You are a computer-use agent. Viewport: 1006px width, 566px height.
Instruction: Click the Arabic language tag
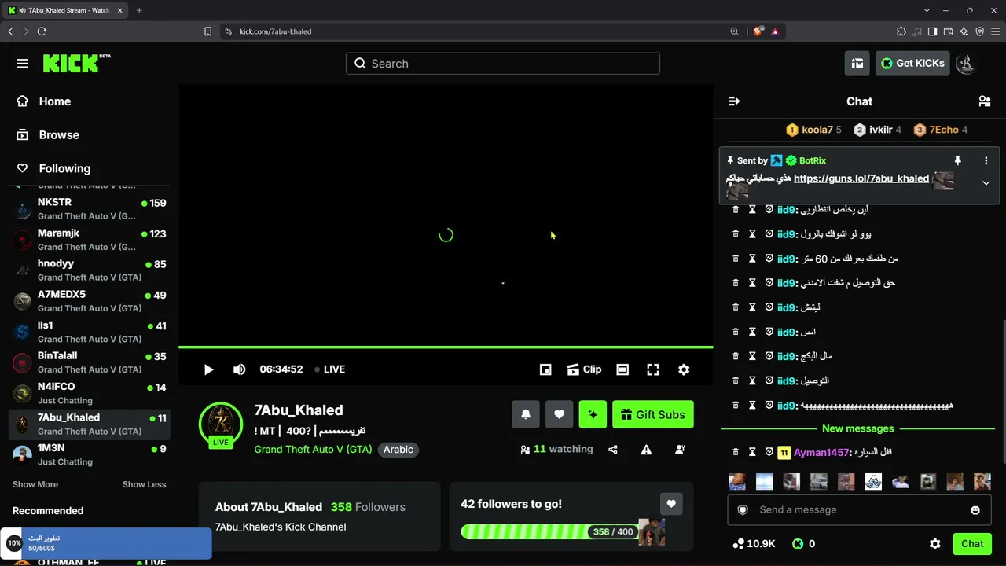(x=398, y=450)
